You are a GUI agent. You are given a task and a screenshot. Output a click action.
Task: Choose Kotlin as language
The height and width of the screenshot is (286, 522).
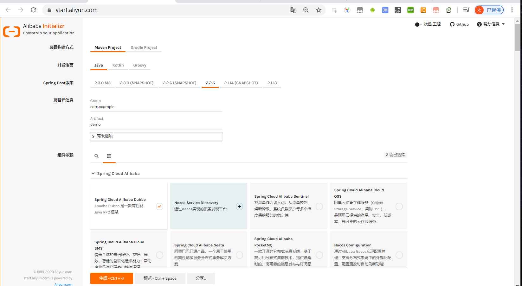pyautogui.click(x=118, y=65)
